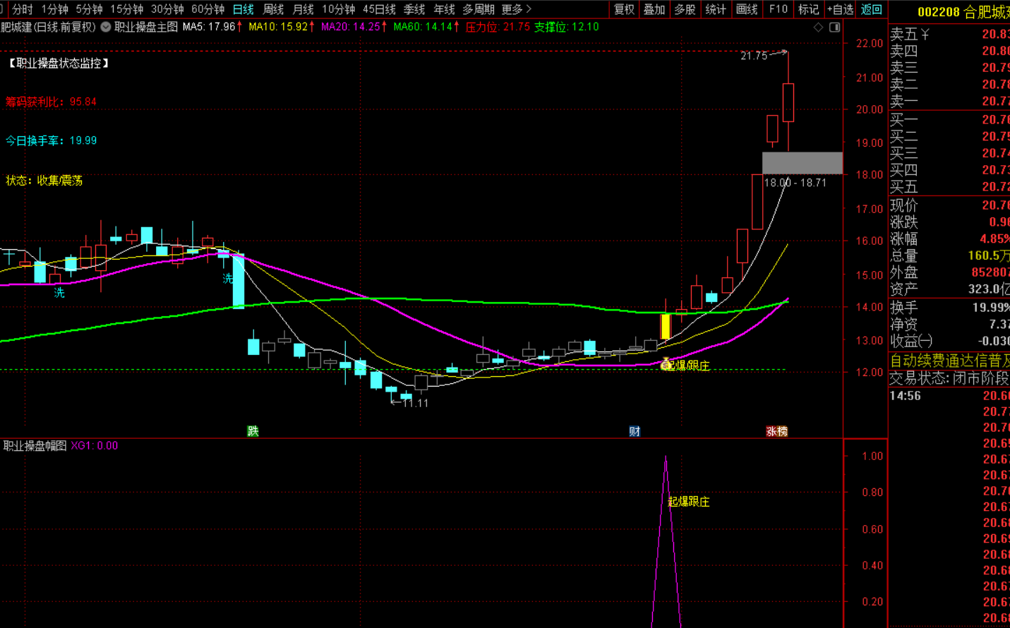The image size is (1010, 628).
Task: Expand the 更多 periods menu
Action: pyautogui.click(x=516, y=9)
